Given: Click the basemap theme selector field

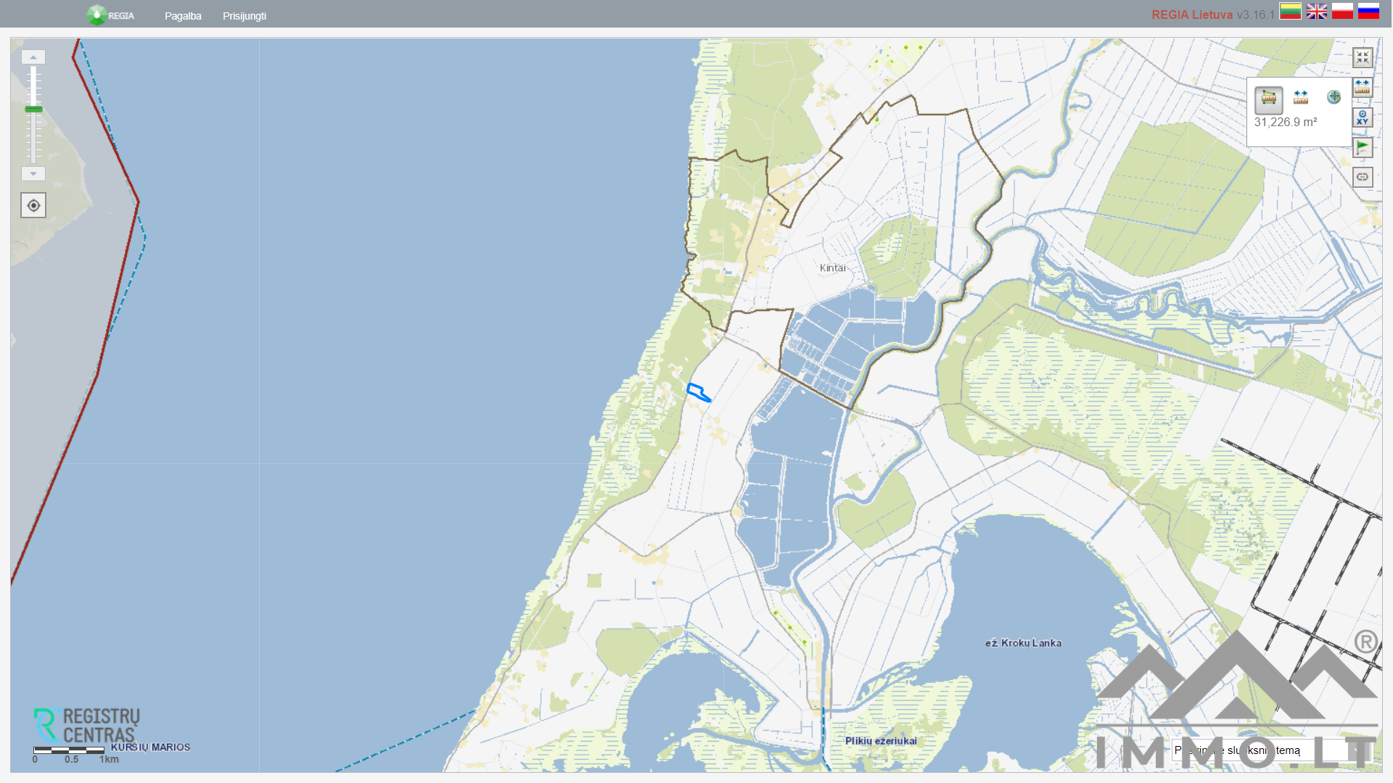Looking at the screenshot, I should [1271, 750].
